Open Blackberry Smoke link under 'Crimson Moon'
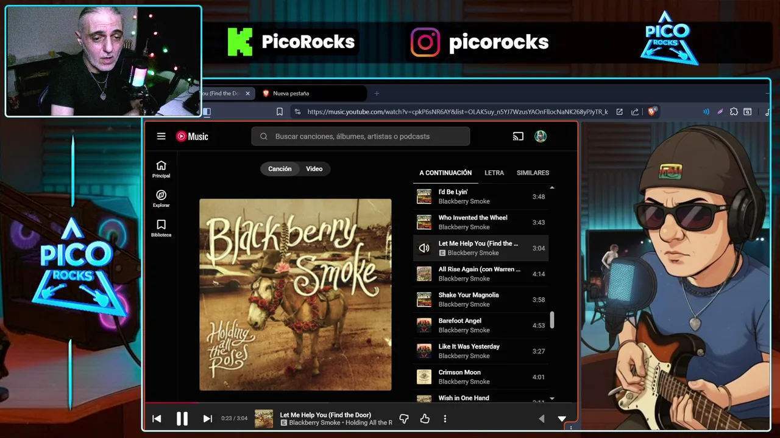The height and width of the screenshot is (438, 780). pyautogui.click(x=464, y=381)
